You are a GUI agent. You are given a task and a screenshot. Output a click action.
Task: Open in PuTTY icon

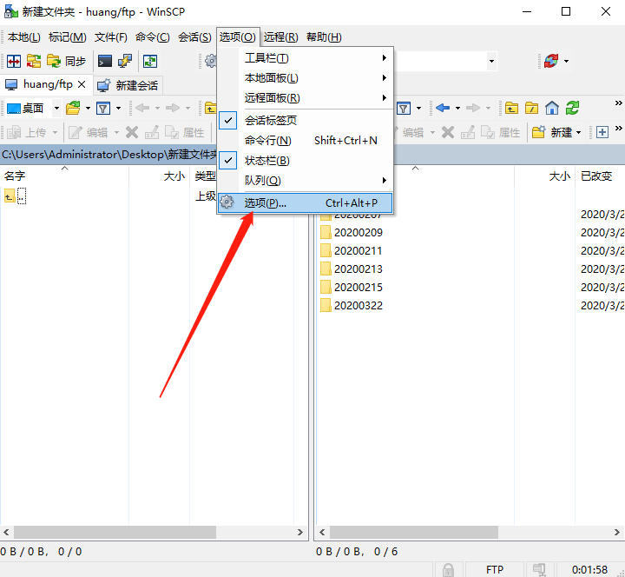pyautogui.click(x=125, y=61)
